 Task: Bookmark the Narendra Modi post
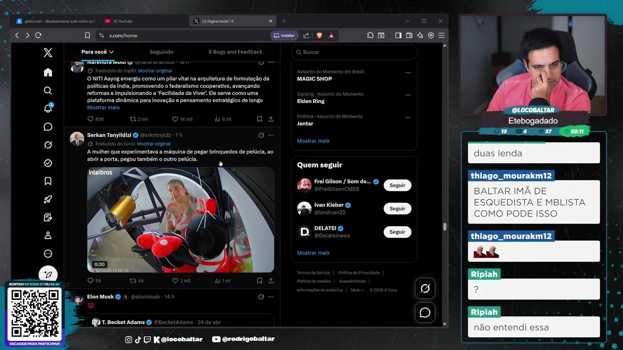pos(259,119)
